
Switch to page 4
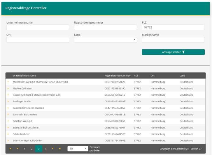(46, 149)
